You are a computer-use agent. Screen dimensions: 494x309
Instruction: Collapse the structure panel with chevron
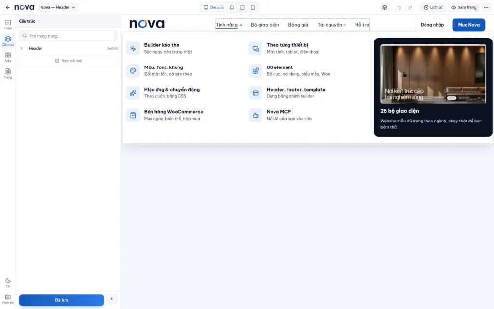(x=111, y=299)
